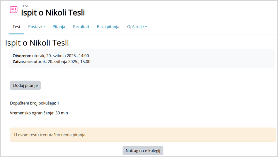Image resolution: width=278 pixels, height=157 pixels.
Task: Click the lighter page heading below the tabs
Action: pos(37,43)
